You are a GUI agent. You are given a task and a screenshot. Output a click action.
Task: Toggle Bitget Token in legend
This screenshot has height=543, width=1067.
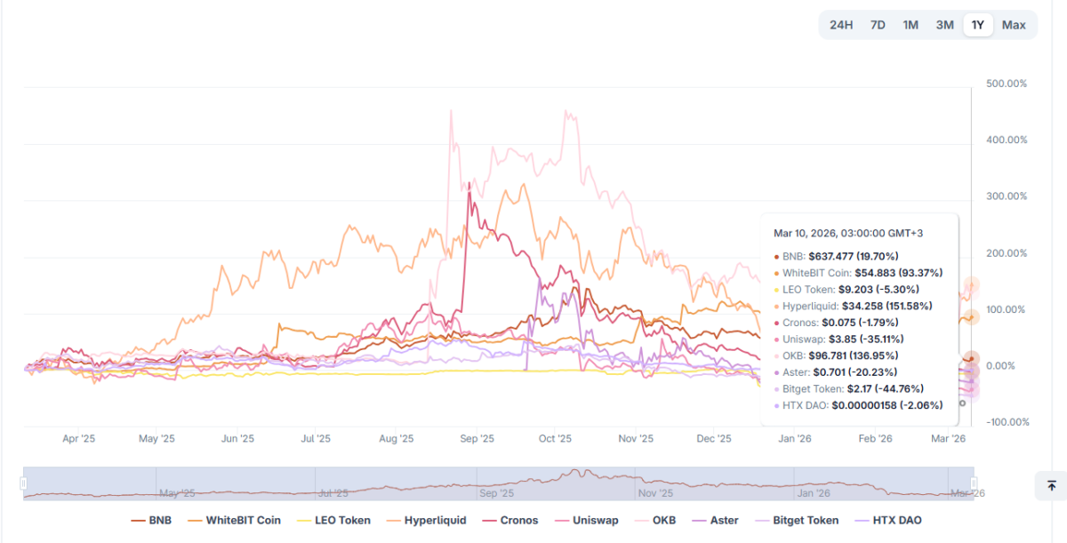[x=797, y=521]
